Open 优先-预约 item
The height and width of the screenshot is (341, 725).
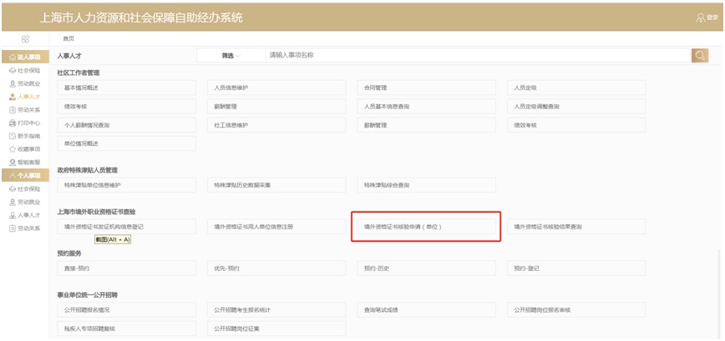pyautogui.click(x=276, y=268)
